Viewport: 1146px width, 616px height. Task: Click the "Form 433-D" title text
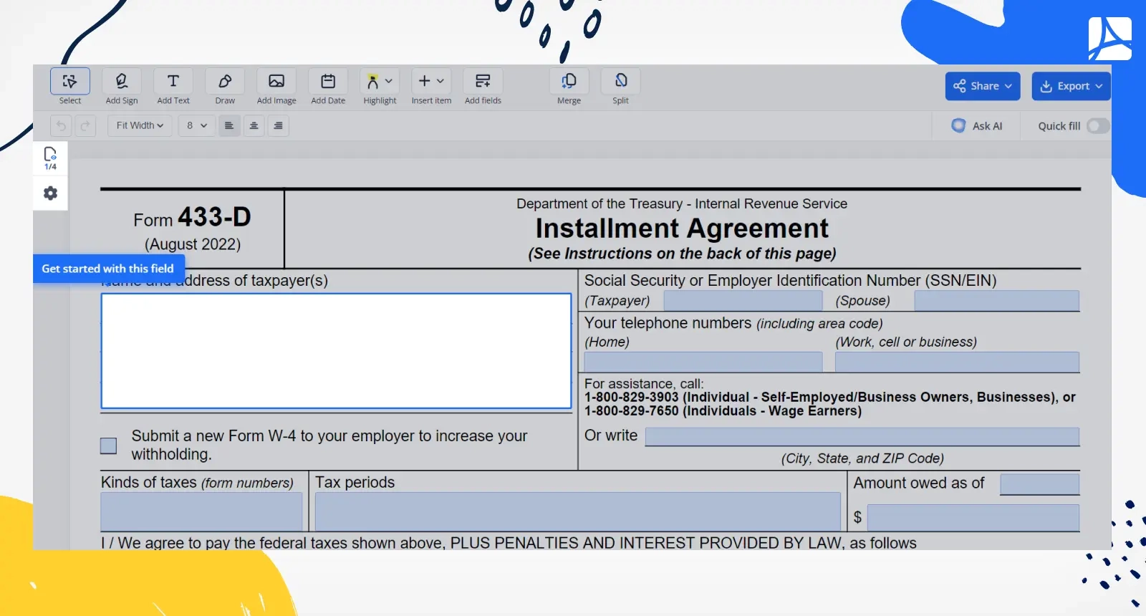coord(193,217)
